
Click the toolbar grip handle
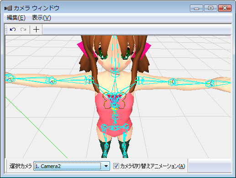coord(6,30)
